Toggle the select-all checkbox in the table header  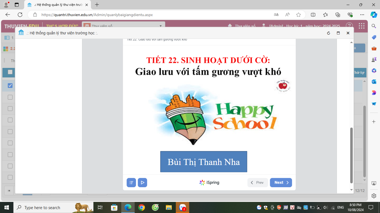coord(10,72)
